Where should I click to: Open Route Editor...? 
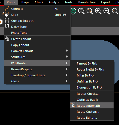tap(92, 118)
